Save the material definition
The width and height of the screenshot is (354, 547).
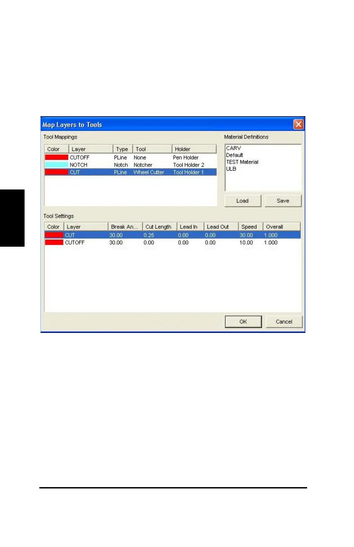click(283, 201)
